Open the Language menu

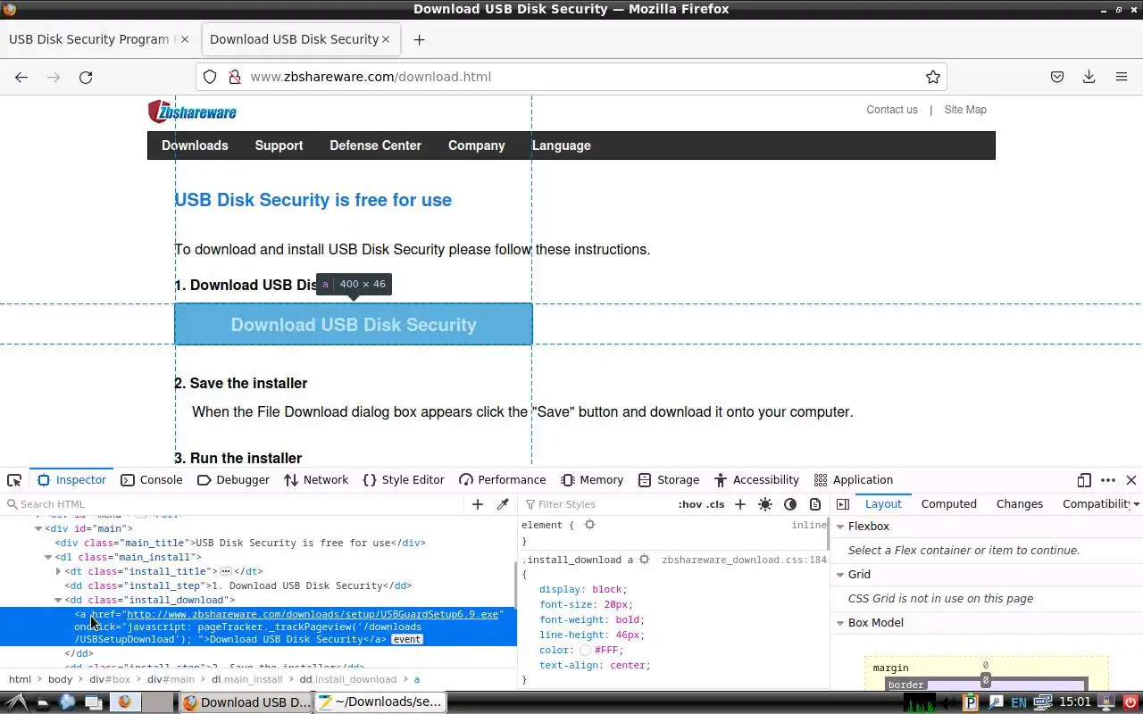click(562, 145)
